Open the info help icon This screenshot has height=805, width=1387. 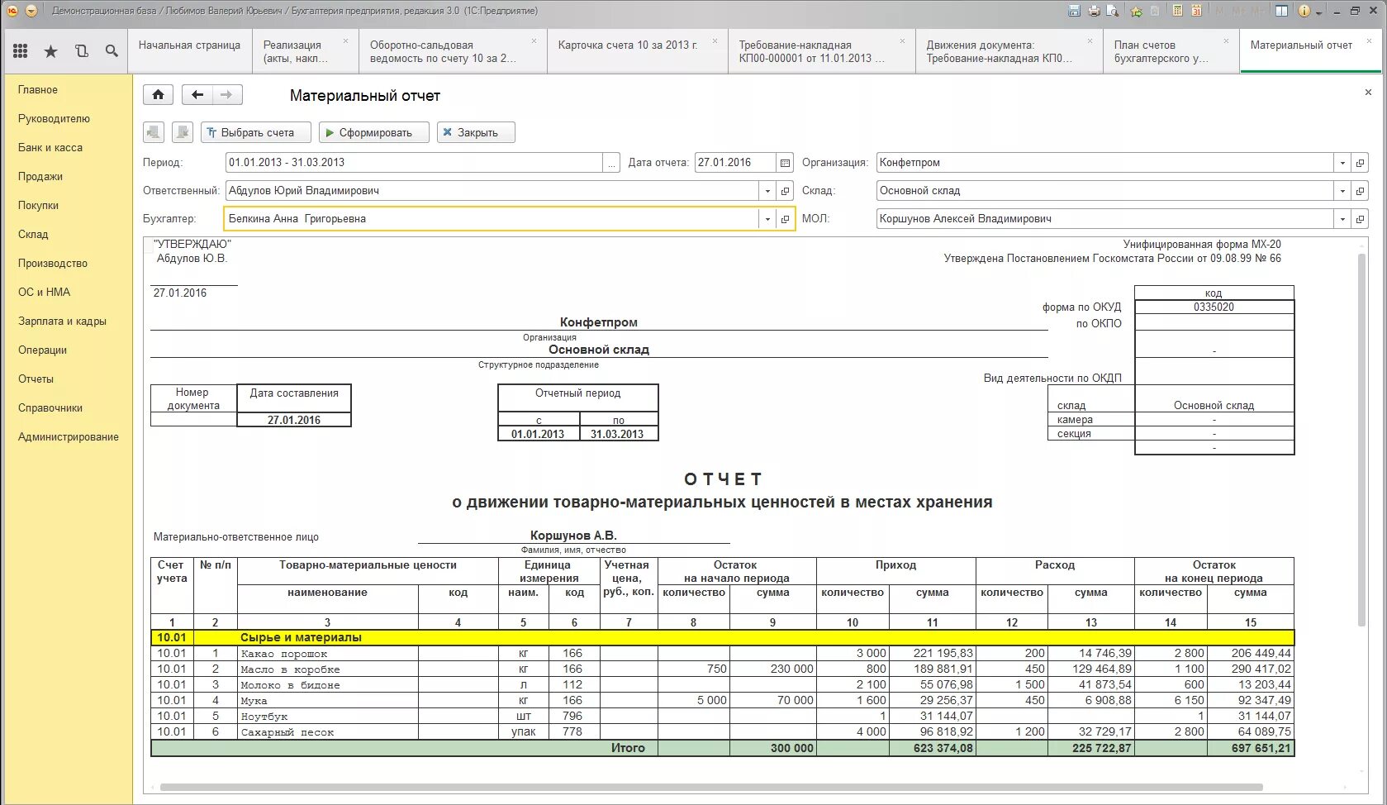tap(1304, 11)
